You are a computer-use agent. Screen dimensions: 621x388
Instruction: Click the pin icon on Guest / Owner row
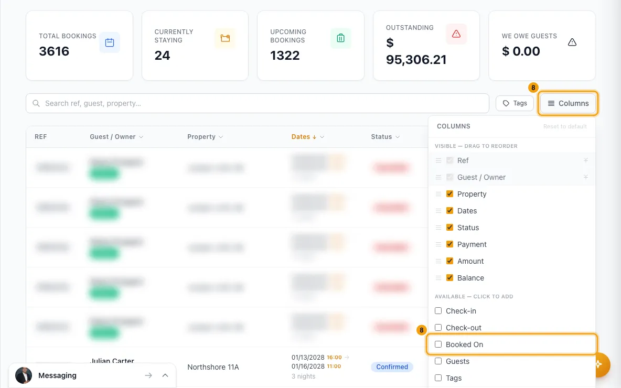586,177
